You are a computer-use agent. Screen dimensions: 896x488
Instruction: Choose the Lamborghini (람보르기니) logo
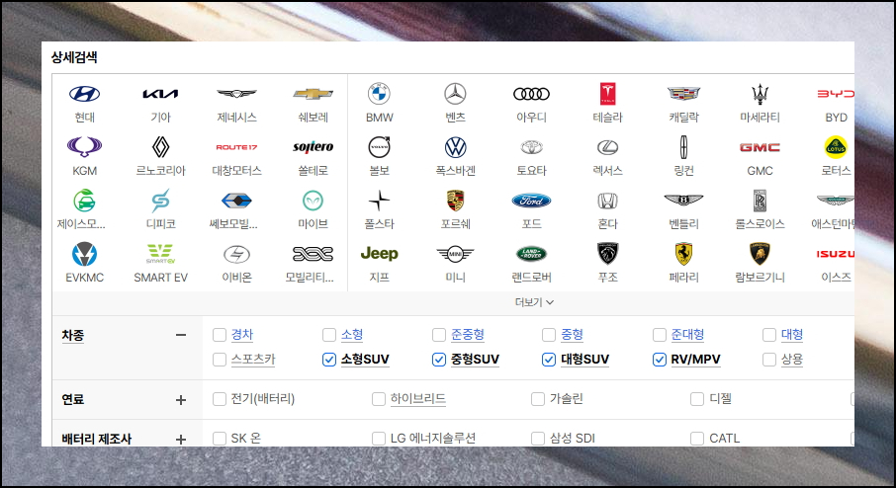point(760,254)
